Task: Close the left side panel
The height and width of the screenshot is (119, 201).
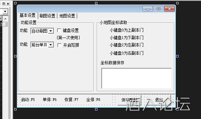Action: (8, 4)
